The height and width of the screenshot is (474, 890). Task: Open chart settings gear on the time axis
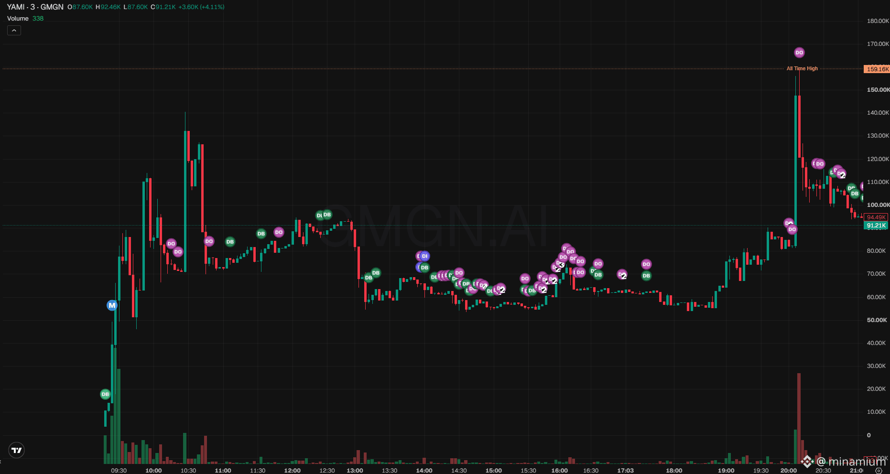pyautogui.click(x=879, y=471)
